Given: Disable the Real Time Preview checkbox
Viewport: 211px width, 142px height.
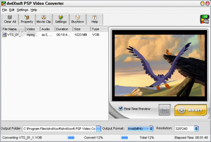Looking at the screenshot, I should tap(121, 108).
